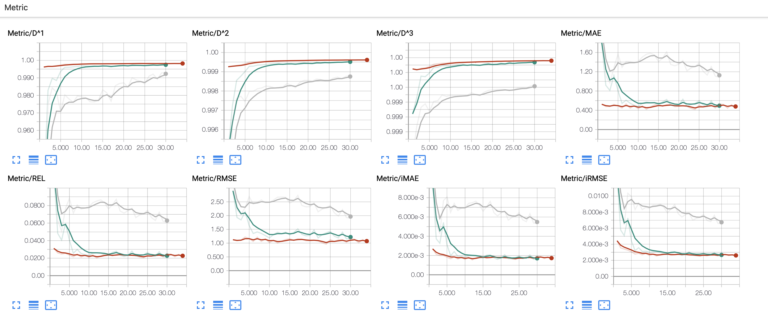Toggle y-axis log scale for Metric/D^2
This screenshot has height=323, width=768.
218,160
